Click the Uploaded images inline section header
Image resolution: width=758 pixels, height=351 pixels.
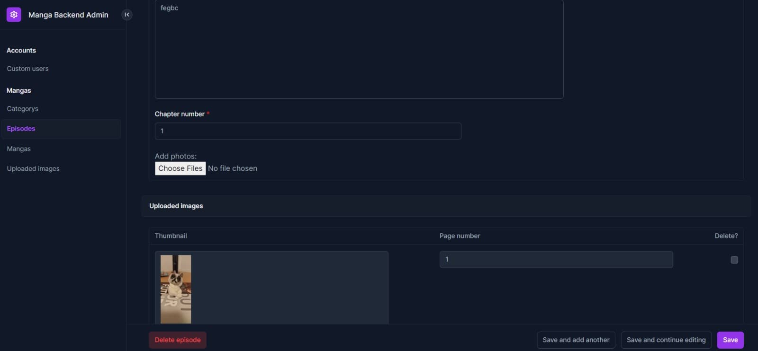[176, 206]
